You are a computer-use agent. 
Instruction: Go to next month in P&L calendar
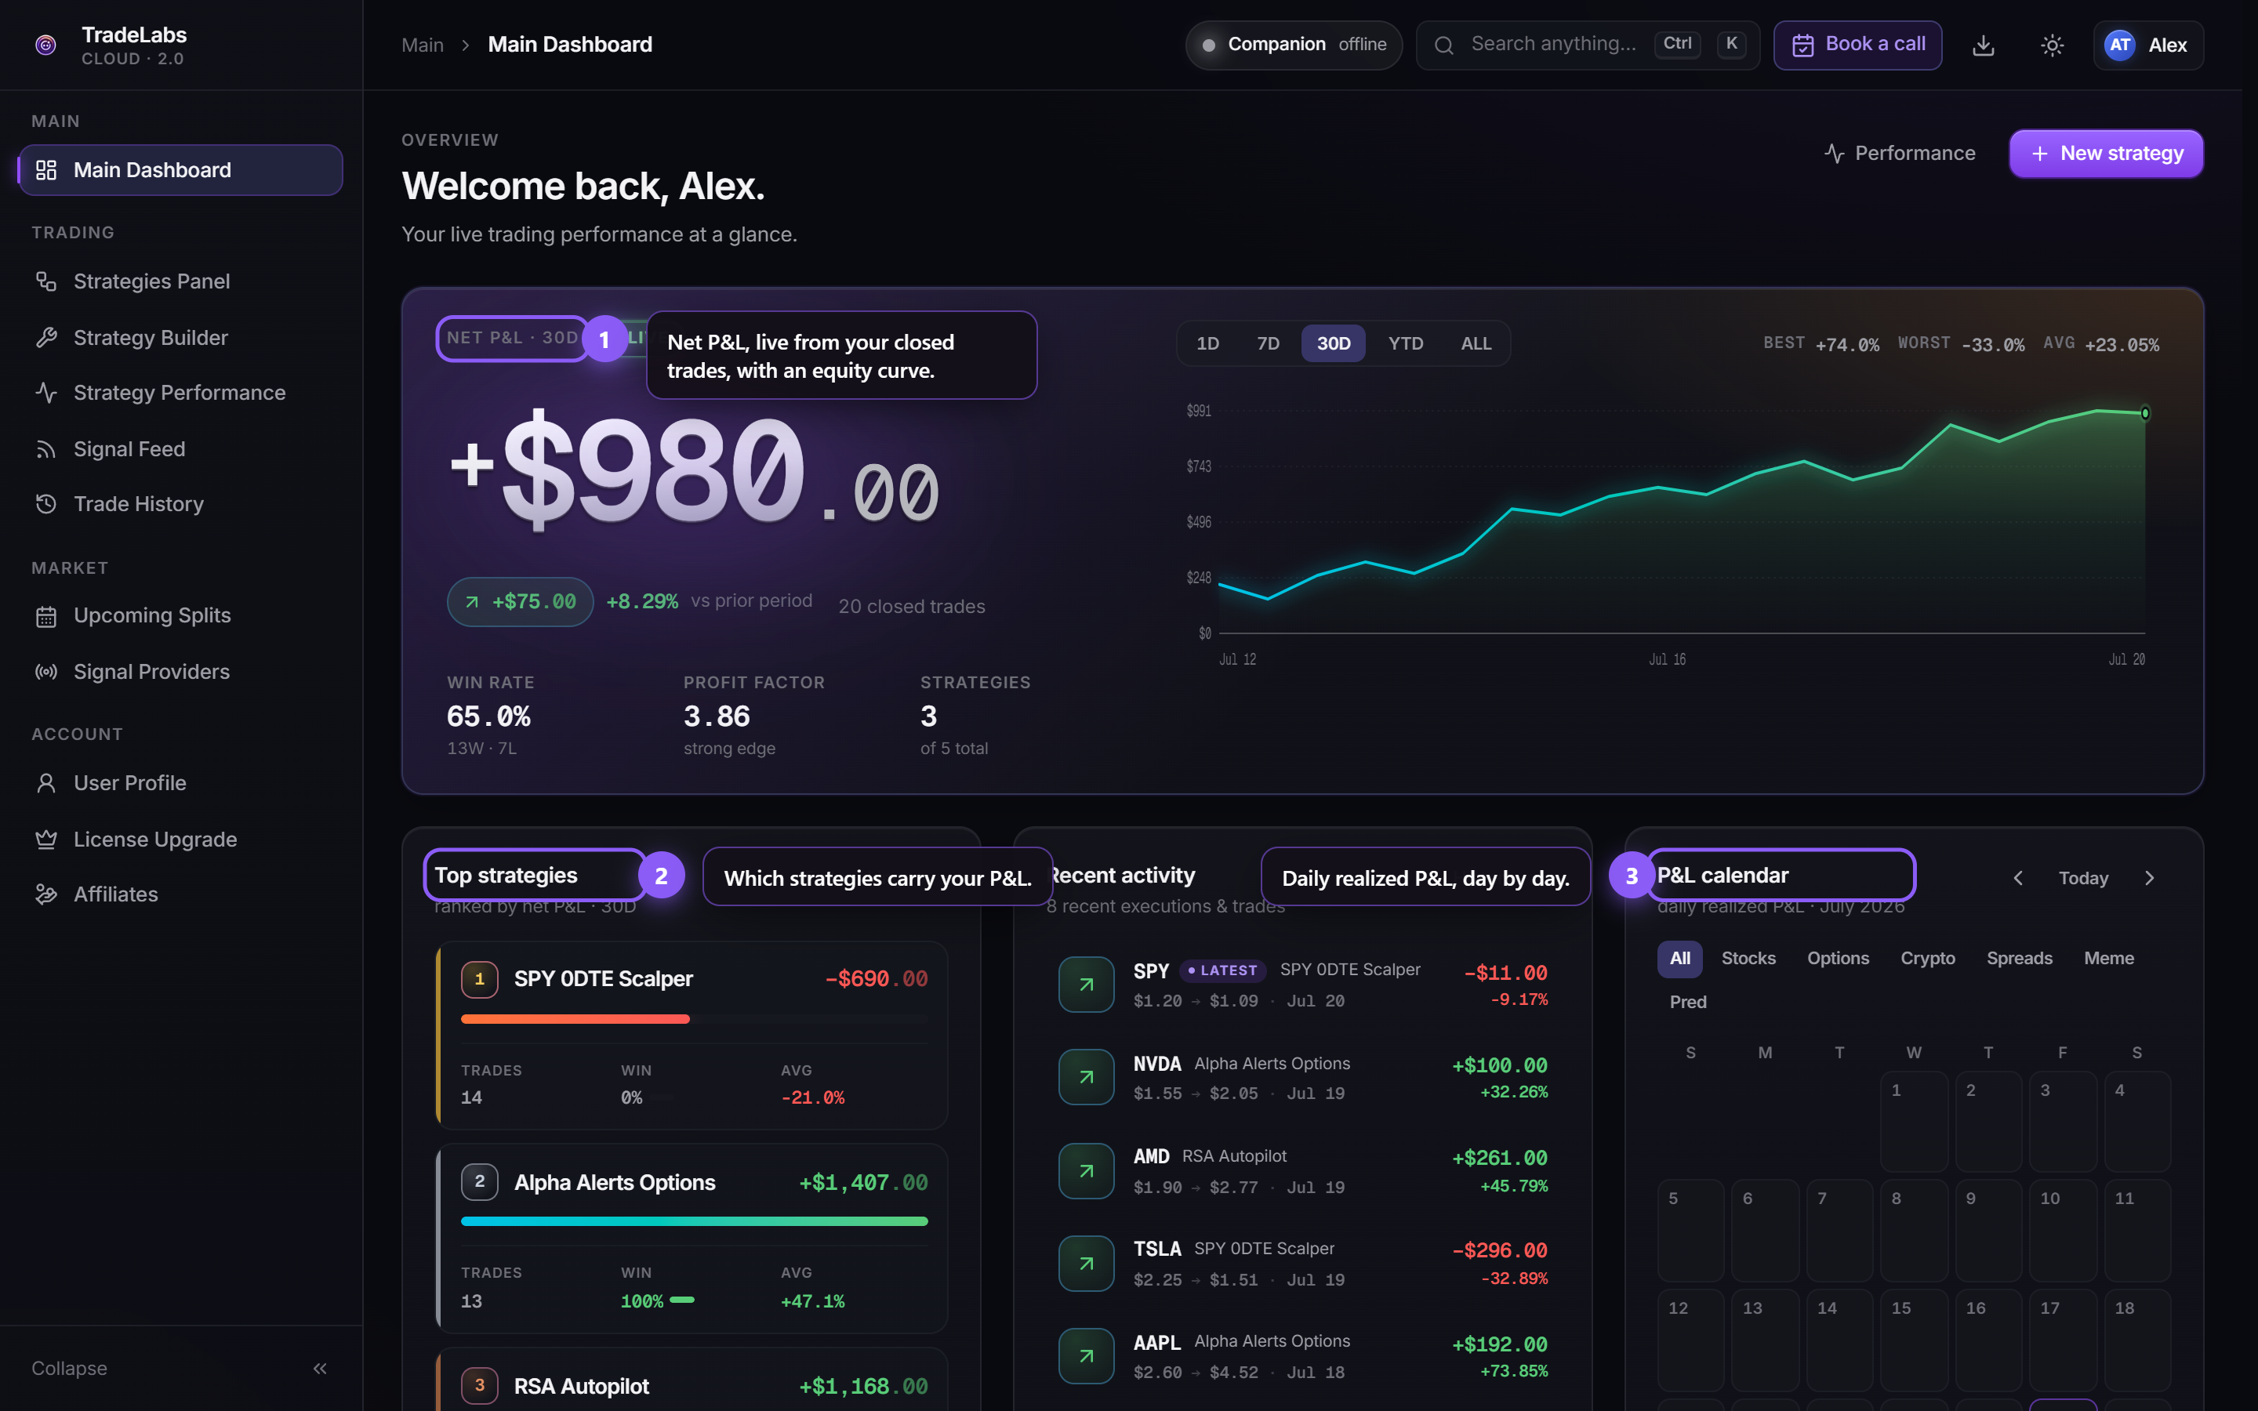[2150, 878]
